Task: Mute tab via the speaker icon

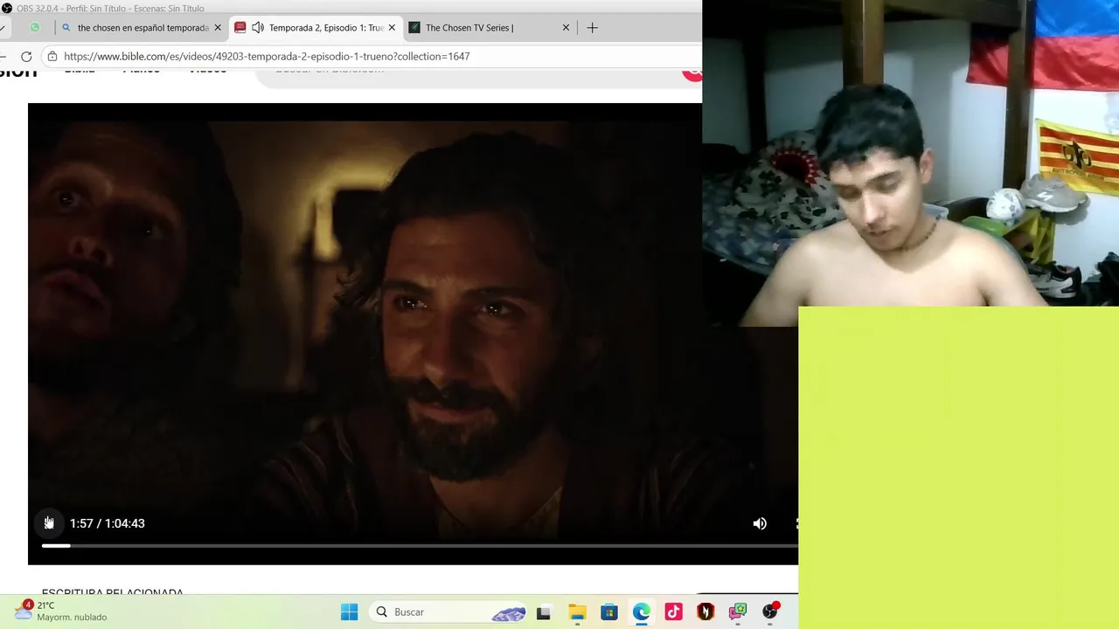Action: point(258,28)
